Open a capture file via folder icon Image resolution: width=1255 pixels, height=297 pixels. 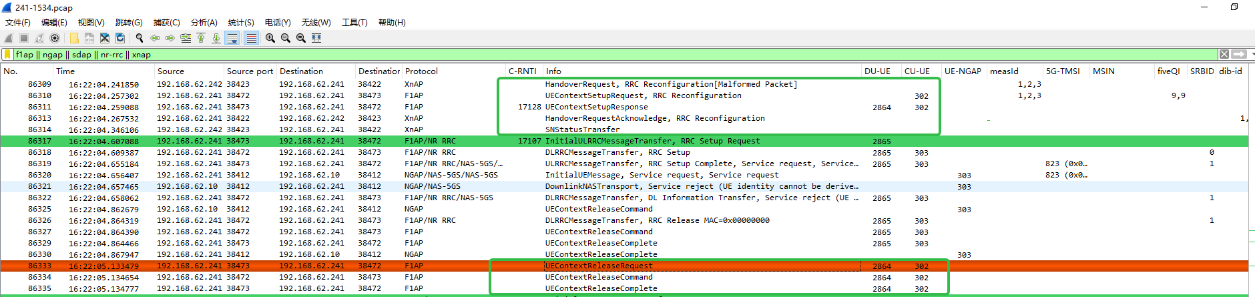[x=74, y=38]
